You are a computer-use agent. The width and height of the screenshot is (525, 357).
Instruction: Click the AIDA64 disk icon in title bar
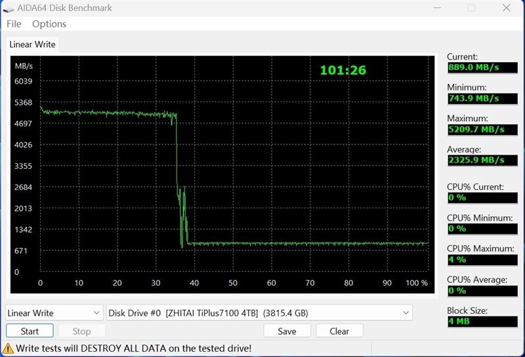pyautogui.click(x=8, y=9)
